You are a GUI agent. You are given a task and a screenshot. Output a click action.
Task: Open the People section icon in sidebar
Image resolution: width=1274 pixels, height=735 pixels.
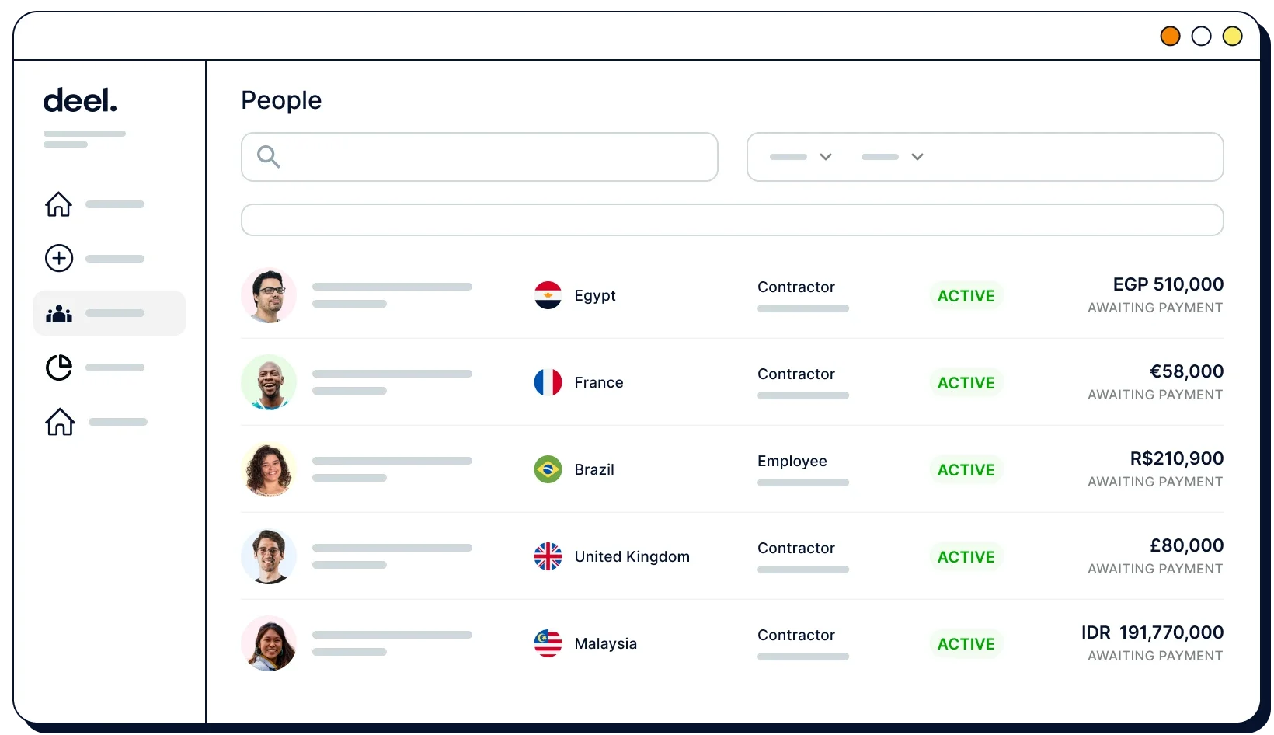58,313
